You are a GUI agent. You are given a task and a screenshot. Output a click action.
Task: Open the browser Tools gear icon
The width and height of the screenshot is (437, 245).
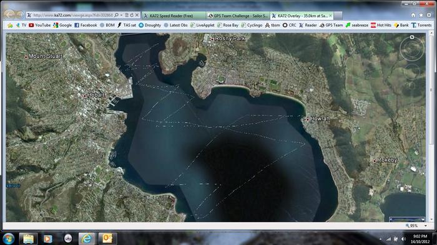(430, 16)
